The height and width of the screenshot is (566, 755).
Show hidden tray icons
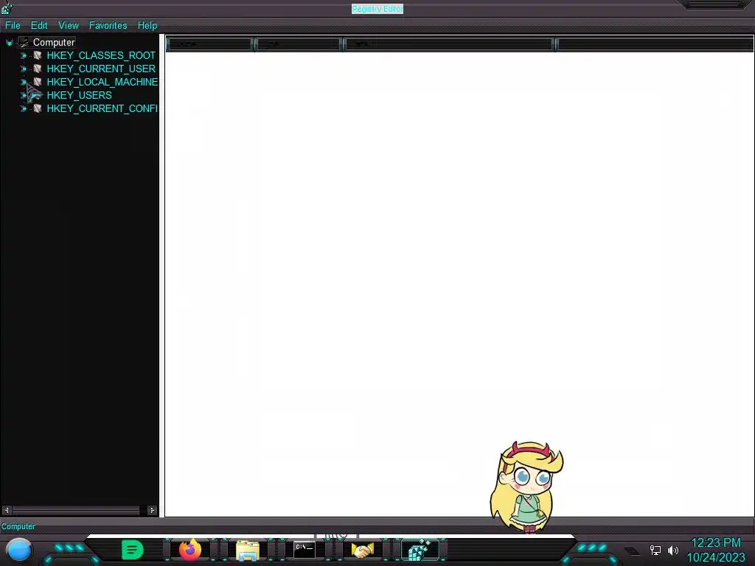[632, 551]
